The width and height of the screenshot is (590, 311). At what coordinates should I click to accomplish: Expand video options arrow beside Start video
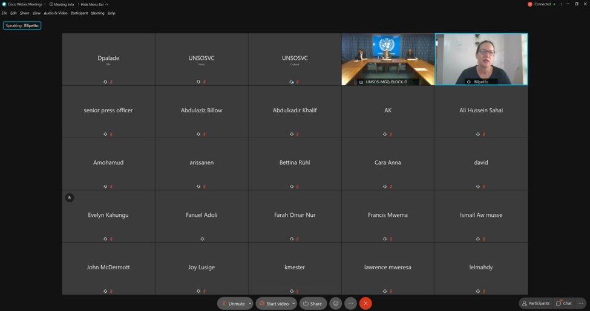tap(294, 303)
